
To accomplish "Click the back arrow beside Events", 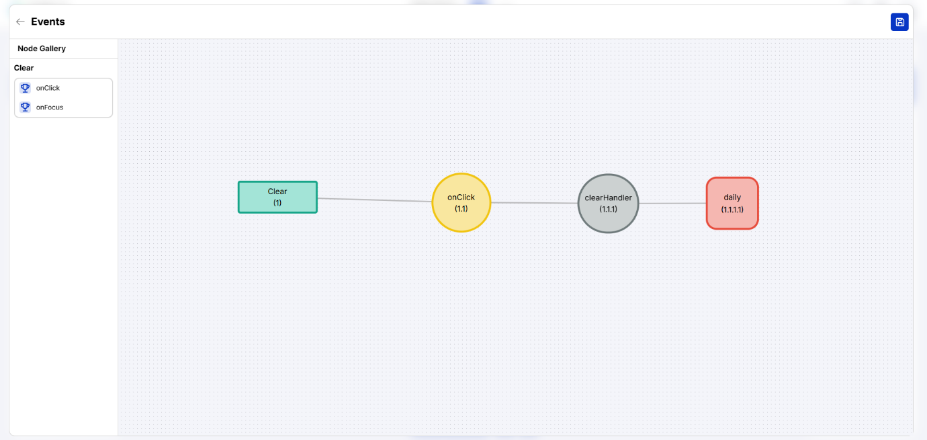I will point(20,22).
